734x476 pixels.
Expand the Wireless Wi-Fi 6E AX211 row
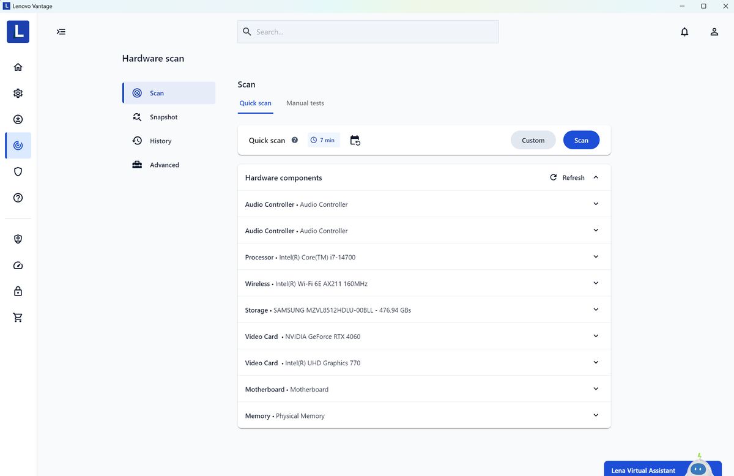point(424,283)
